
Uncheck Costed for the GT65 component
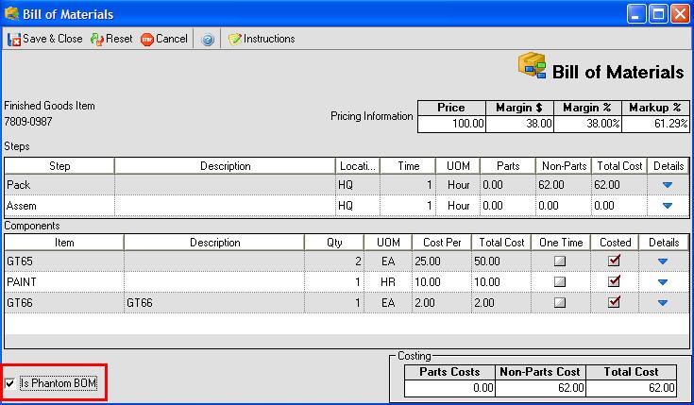[x=615, y=261]
